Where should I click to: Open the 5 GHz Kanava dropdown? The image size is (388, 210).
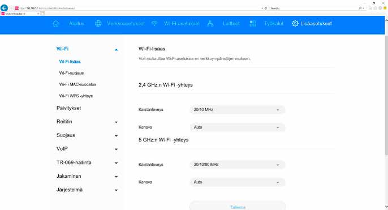tap(238, 182)
